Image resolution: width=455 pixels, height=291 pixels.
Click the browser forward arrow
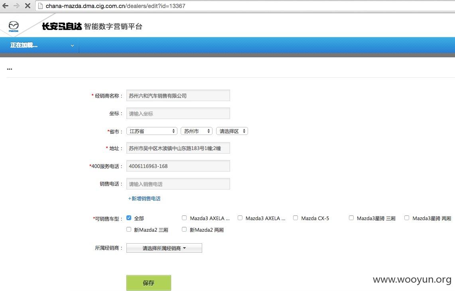16,6
